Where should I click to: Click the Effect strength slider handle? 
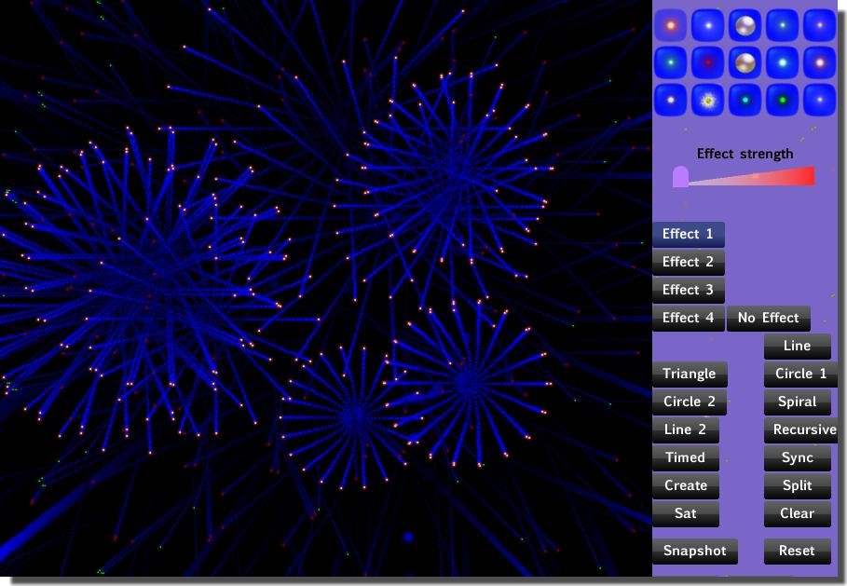(680, 177)
